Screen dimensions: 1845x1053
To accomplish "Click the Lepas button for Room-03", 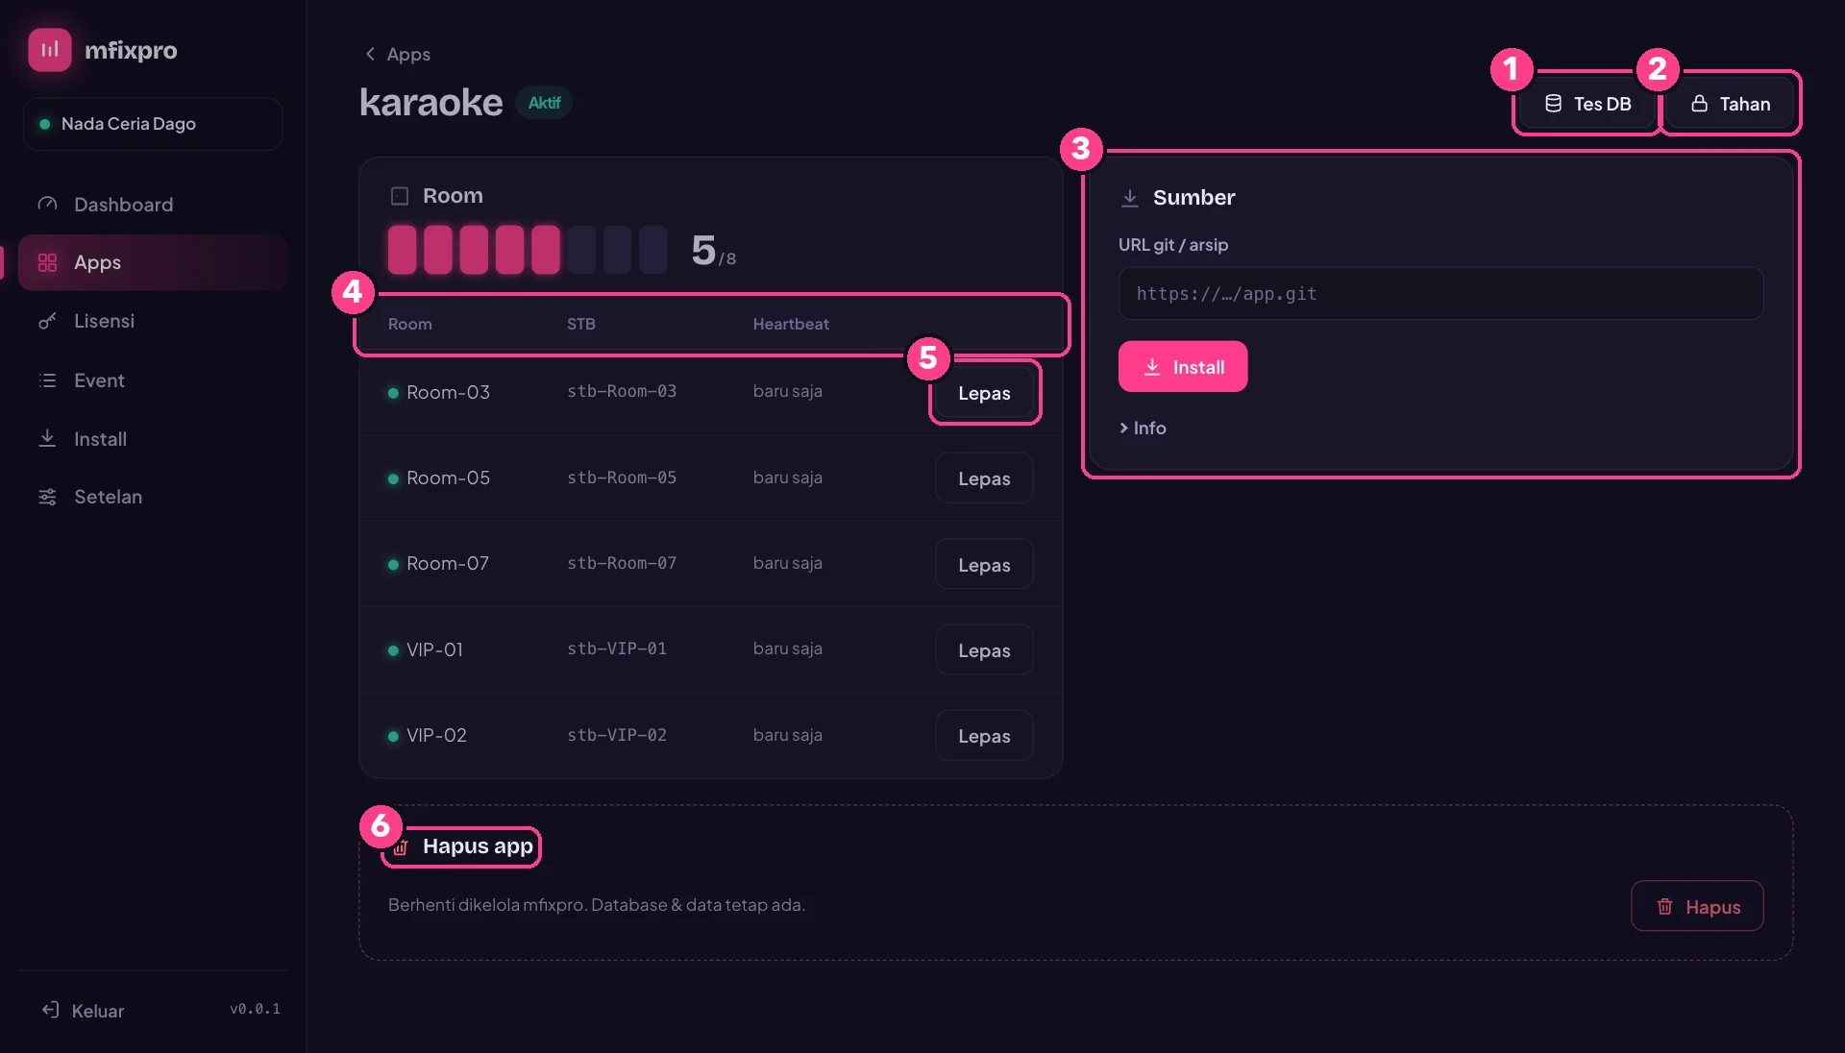I will pyautogui.click(x=984, y=393).
